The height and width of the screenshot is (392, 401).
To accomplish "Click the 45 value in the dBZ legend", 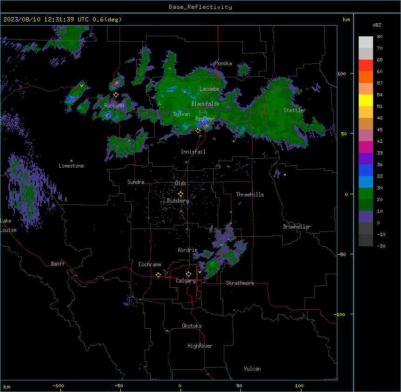I will pos(380,130).
